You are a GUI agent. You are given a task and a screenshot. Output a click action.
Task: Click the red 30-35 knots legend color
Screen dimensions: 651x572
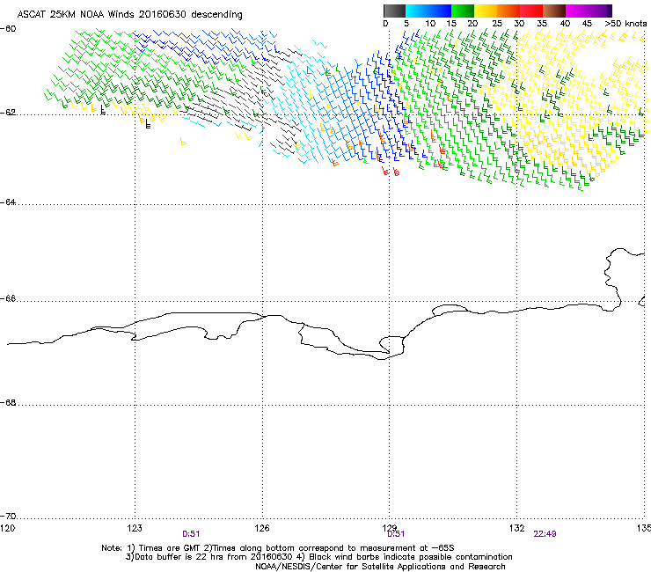531,11
